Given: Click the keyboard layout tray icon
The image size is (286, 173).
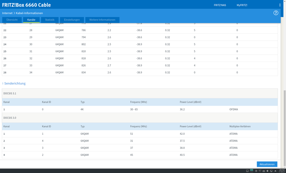Looking at the screenshot, I should click(264, 171).
